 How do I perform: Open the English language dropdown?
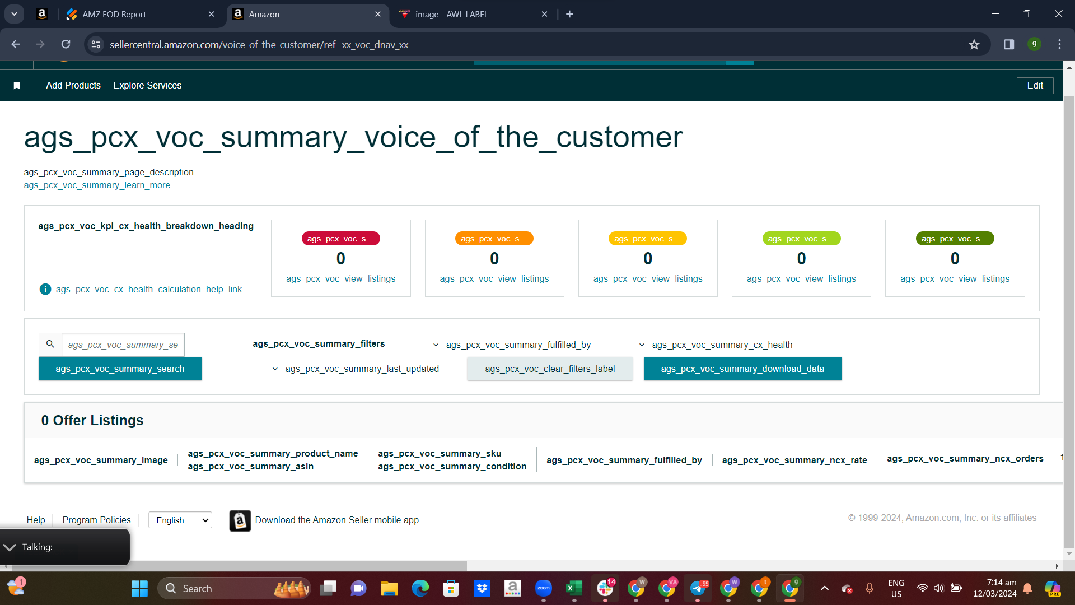point(180,520)
